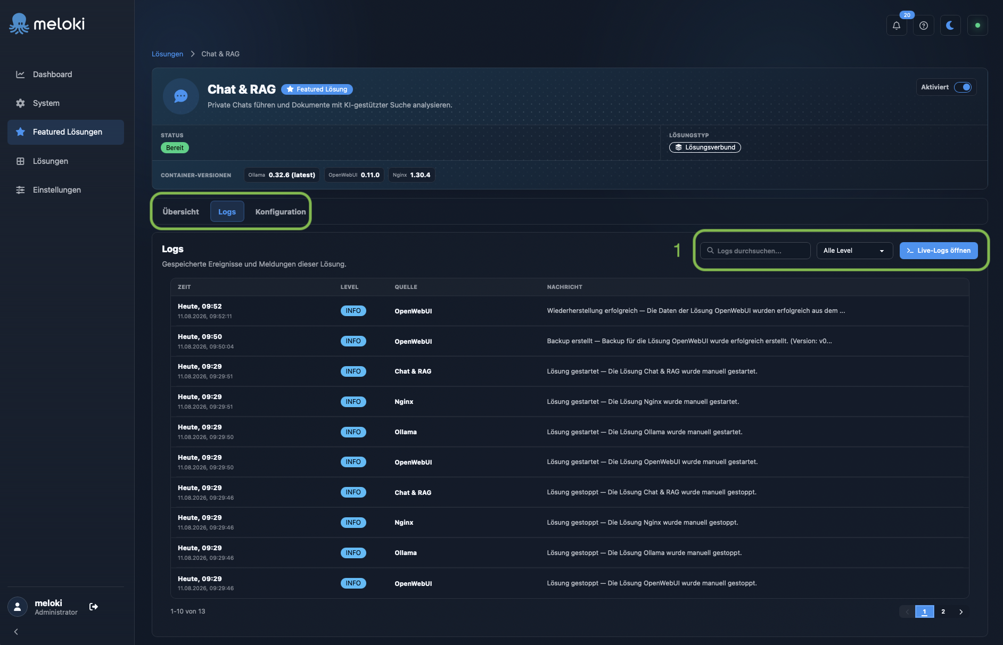This screenshot has width=1003, height=645.
Task: Click the Live-Logs öffnen button
Action: coord(939,251)
